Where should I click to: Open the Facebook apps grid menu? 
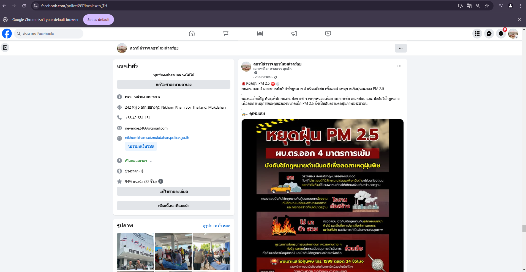point(477,34)
